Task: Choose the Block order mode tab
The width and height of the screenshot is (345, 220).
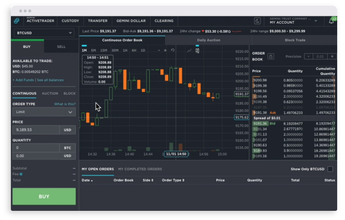Action: click(70, 94)
